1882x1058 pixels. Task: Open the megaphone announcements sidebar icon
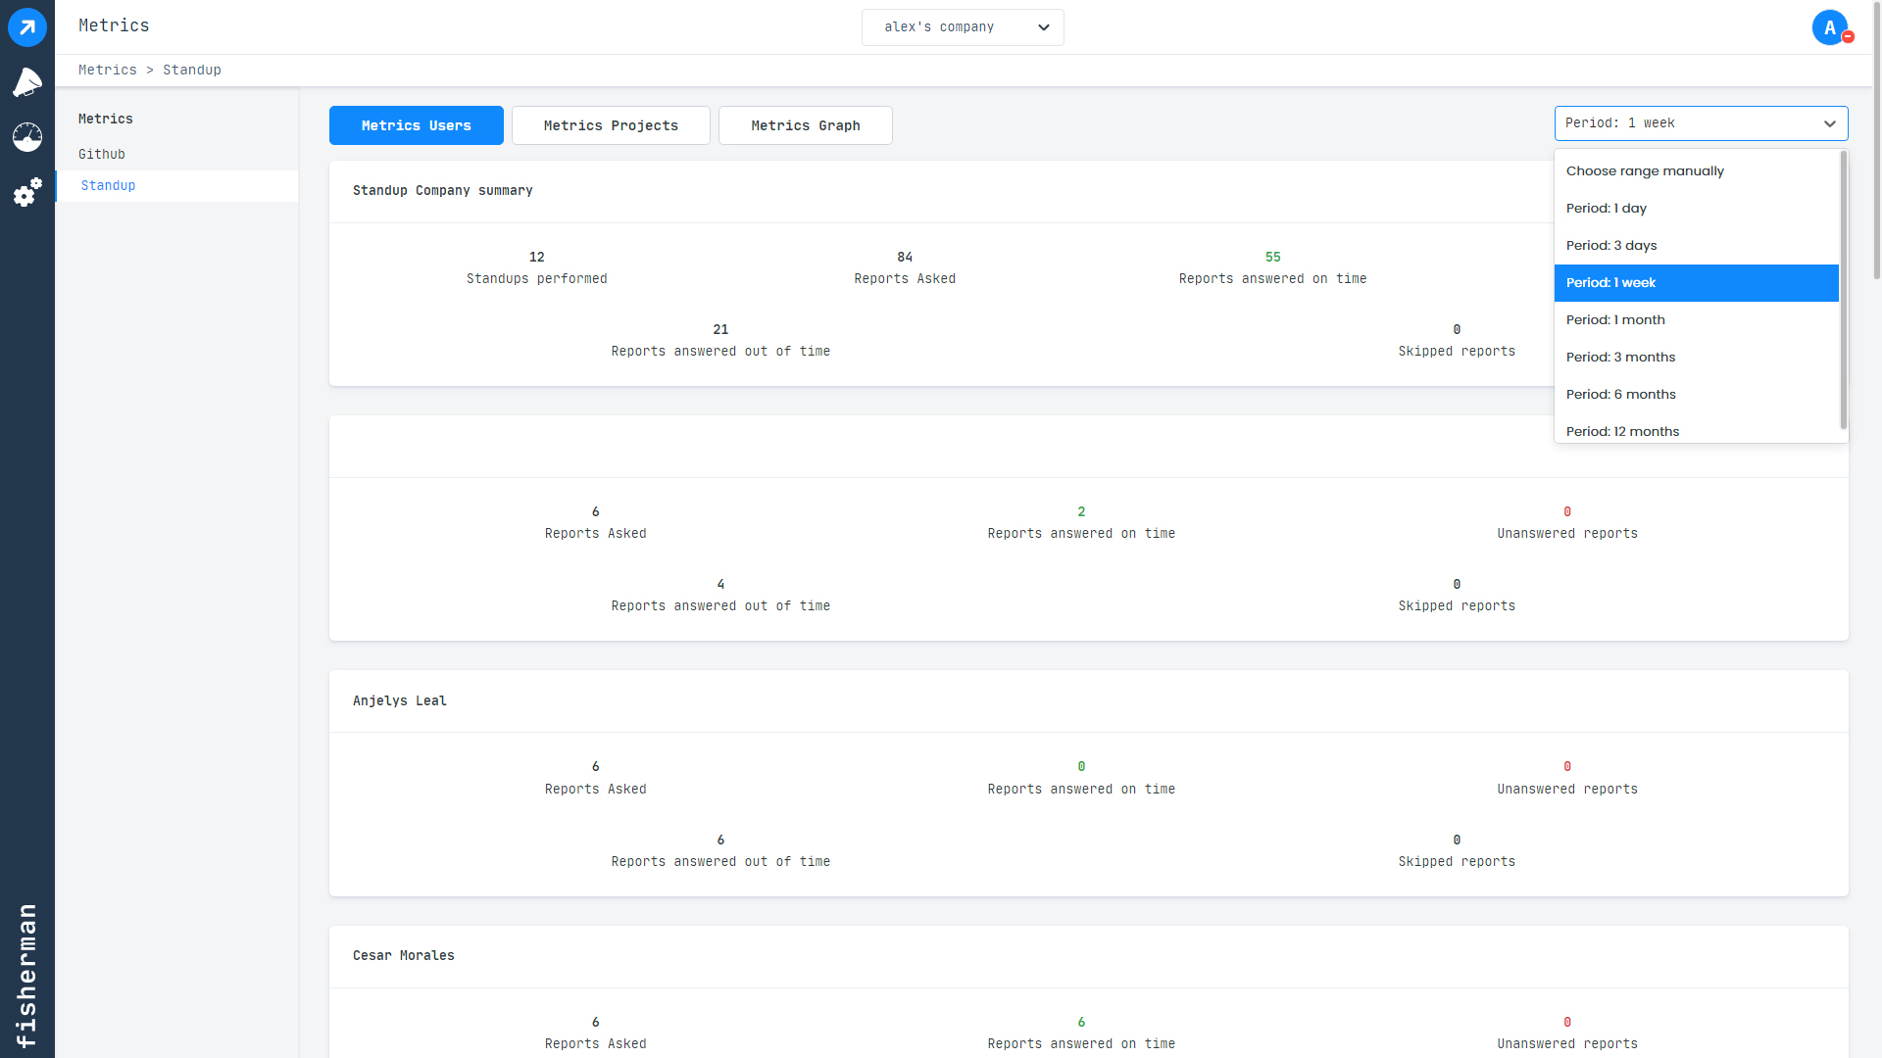[x=26, y=82]
